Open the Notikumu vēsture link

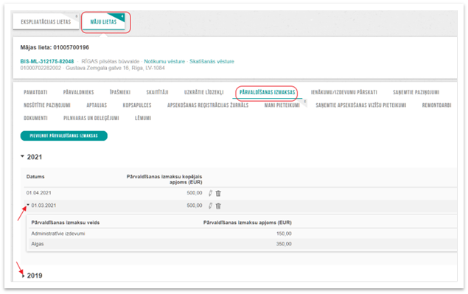tap(164, 61)
